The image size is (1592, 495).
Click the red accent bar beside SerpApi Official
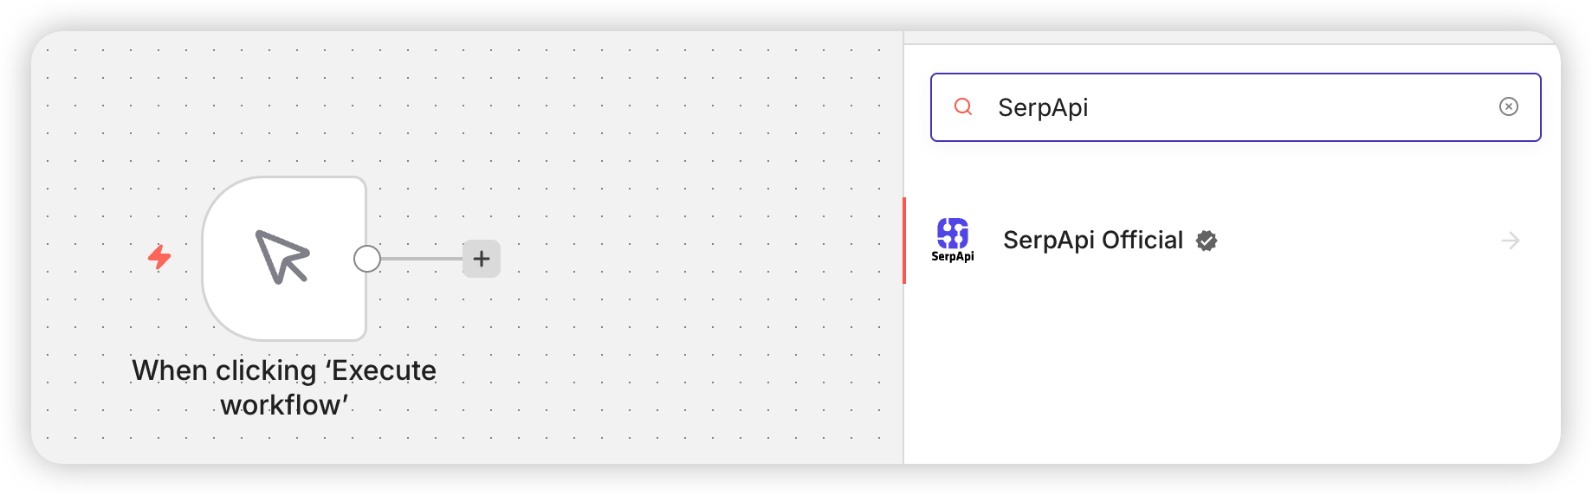(x=905, y=241)
